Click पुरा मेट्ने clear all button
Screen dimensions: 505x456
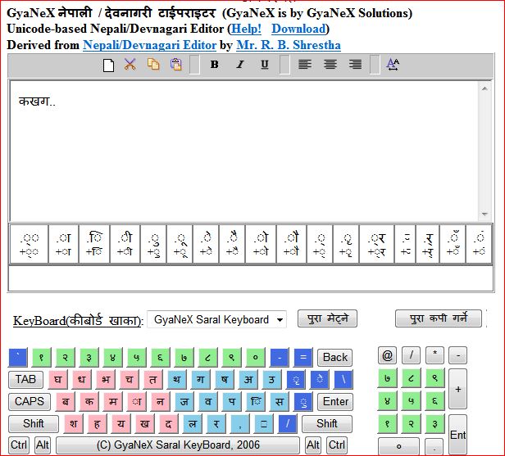[x=327, y=318]
